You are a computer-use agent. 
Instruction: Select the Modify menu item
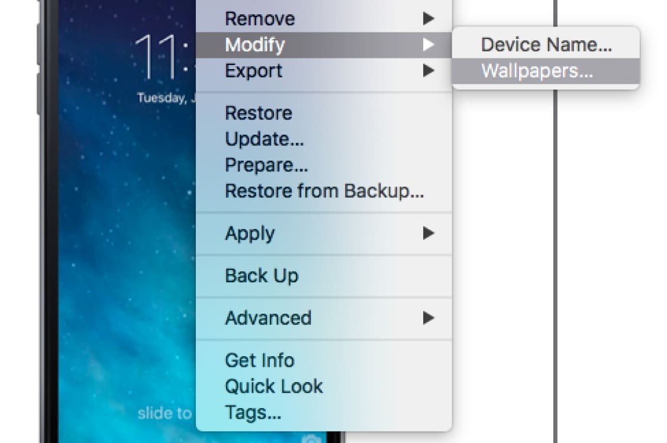point(324,45)
